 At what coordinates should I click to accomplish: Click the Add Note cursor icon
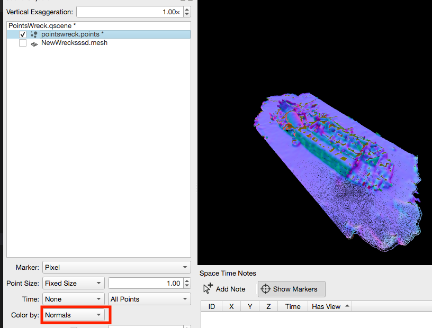click(208, 289)
